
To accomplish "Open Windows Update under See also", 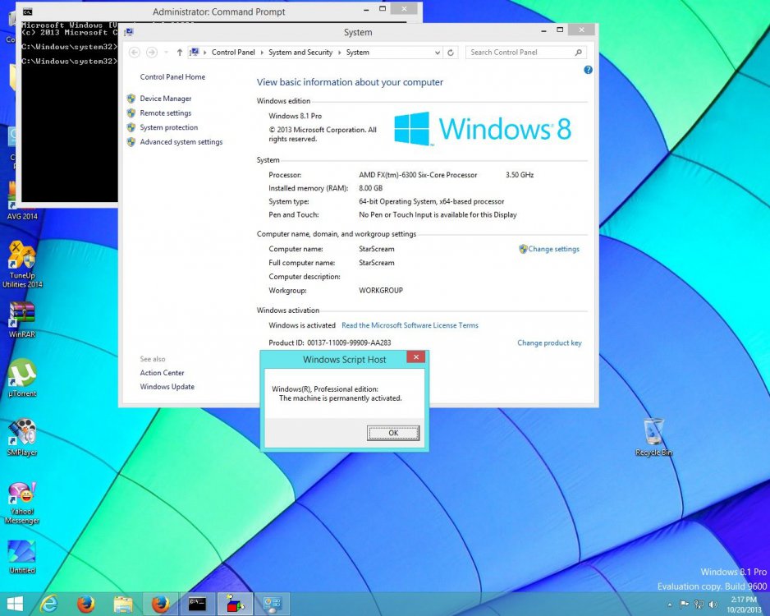I will (167, 387).
